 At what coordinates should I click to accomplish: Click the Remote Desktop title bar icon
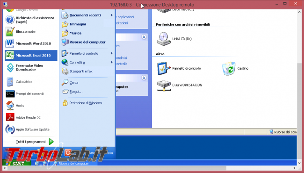[5, 4]
